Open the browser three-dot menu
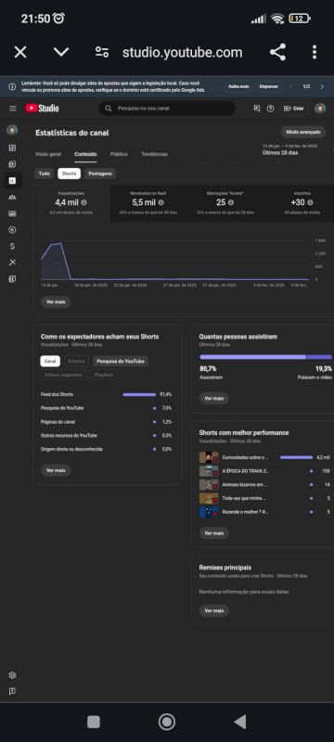Screen dimensions: 334x742 (x=315, y=52)
